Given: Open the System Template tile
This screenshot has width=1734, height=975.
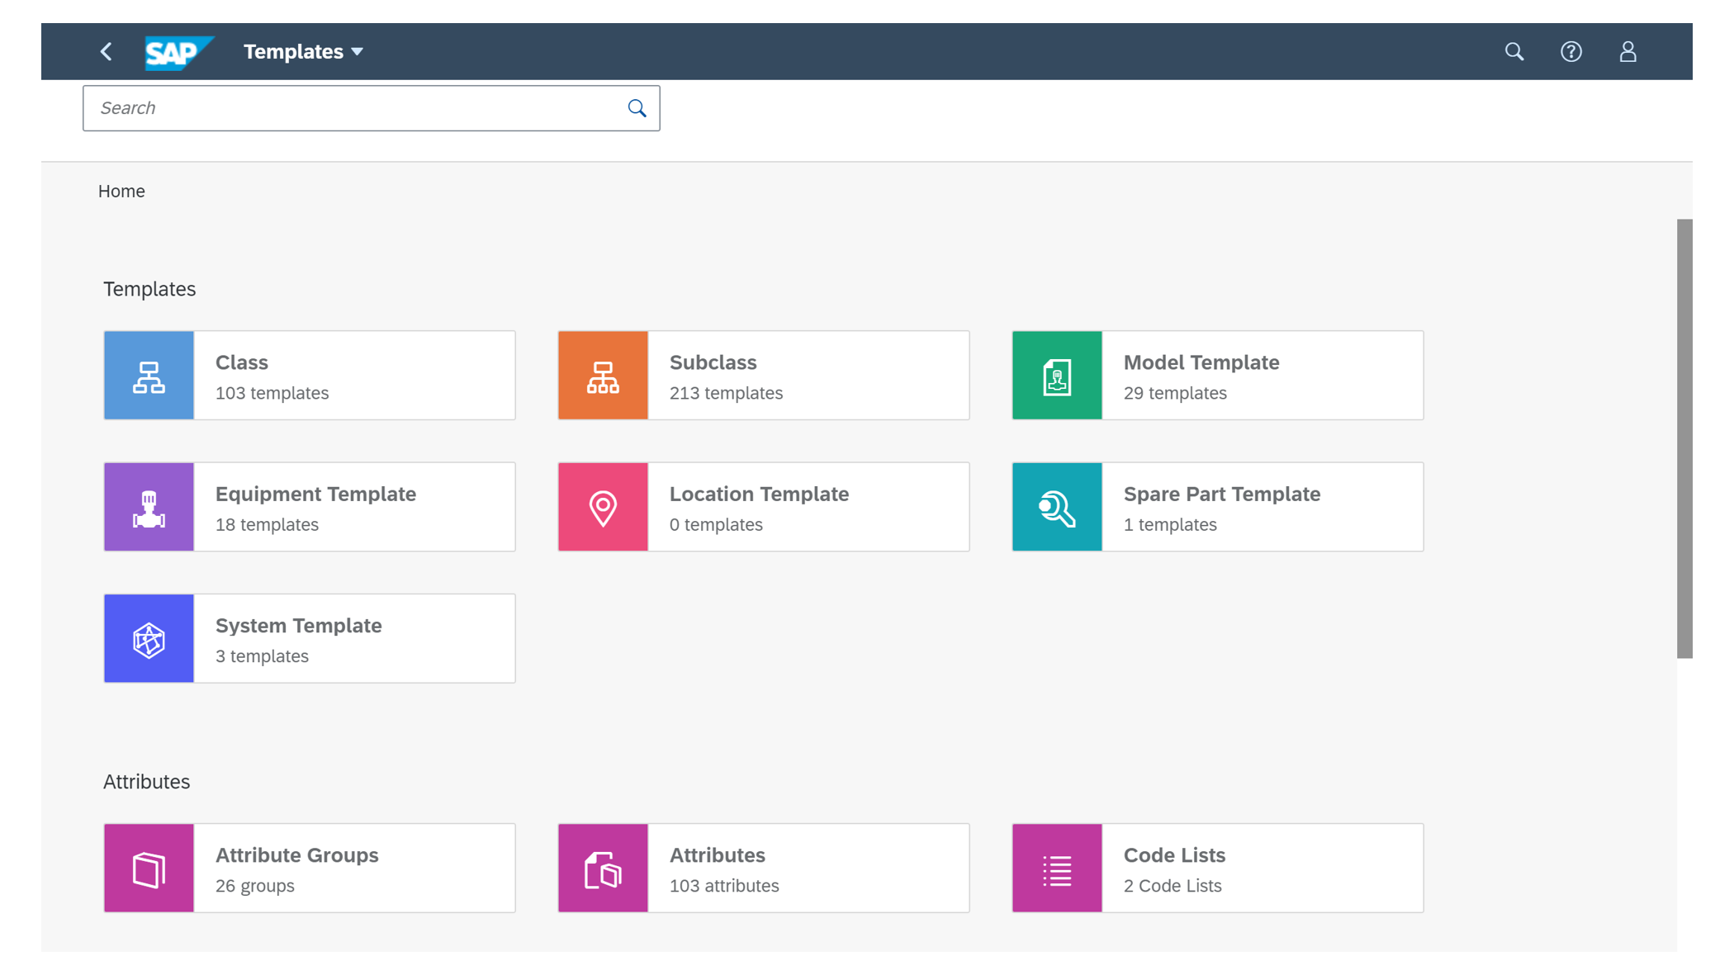Looking at the screenshot, I should click(x=310, y=638).
